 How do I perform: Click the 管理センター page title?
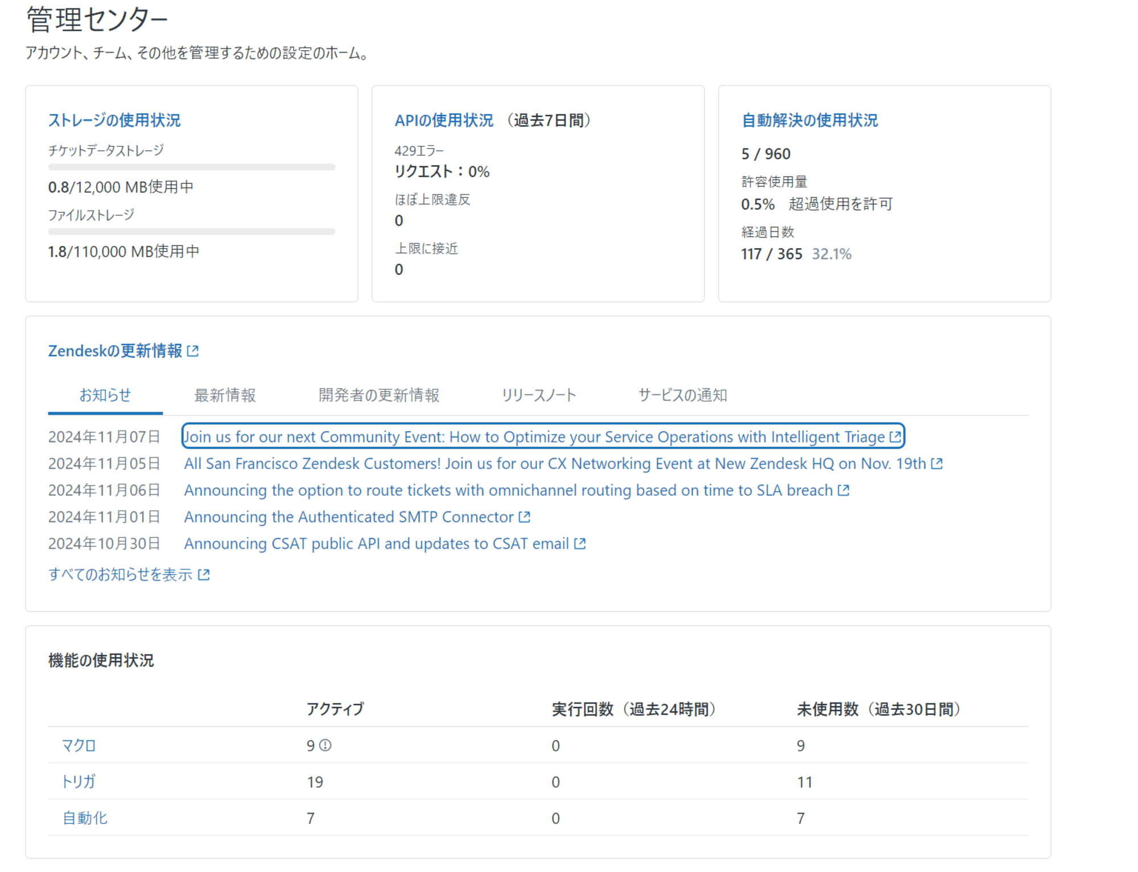click(x=97, y=19)
